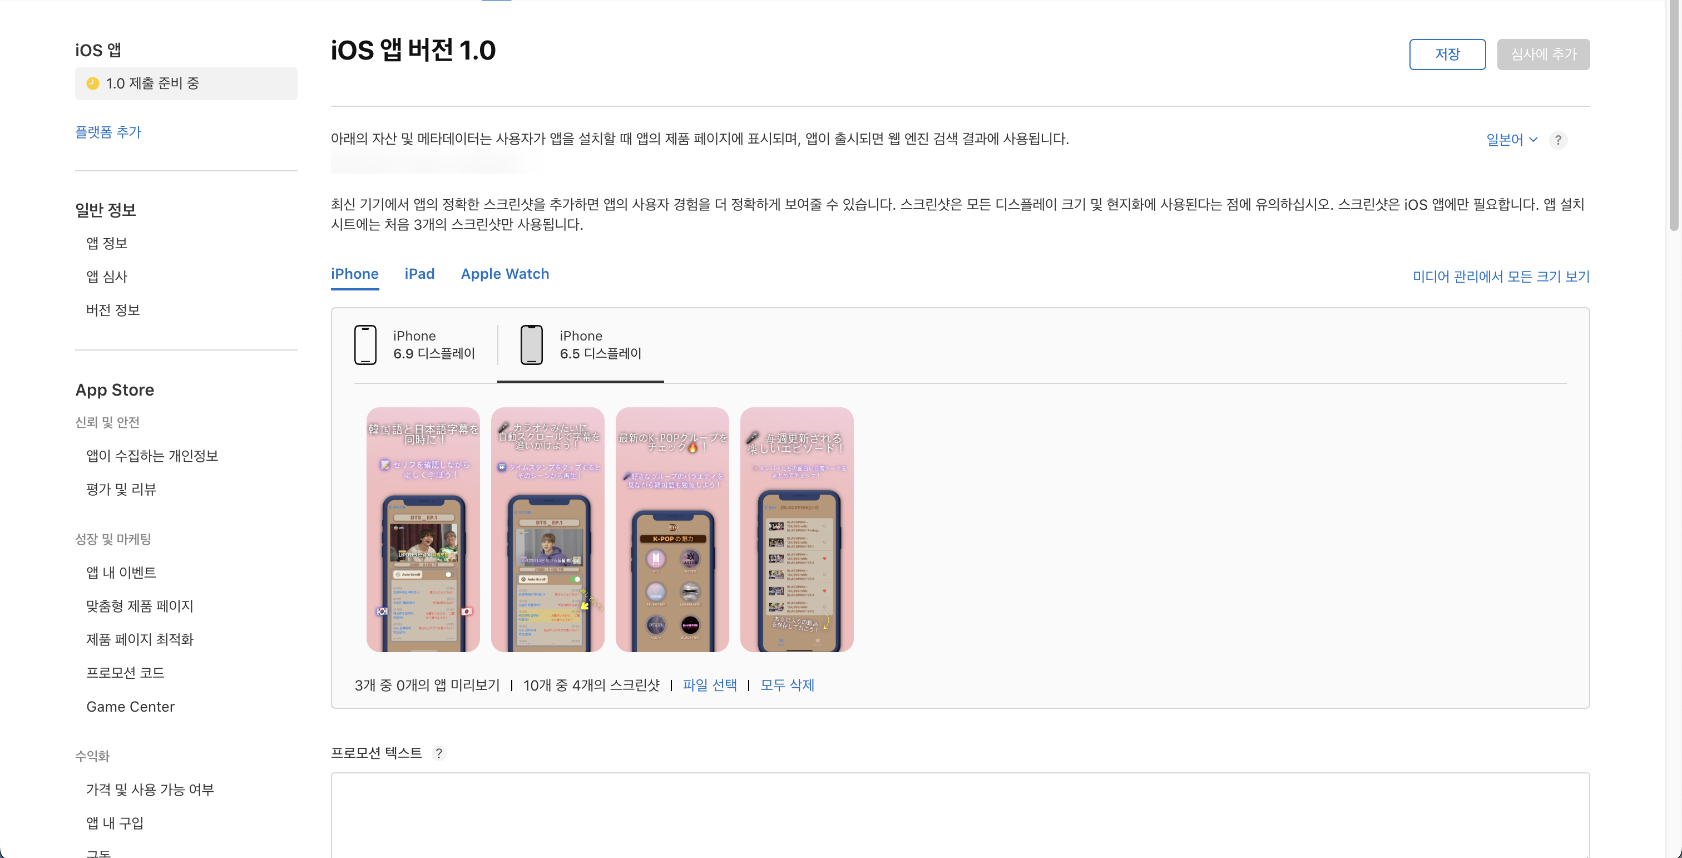Click the 심사에 추가 button
1682x858 pixels.
tap(1543, 54)
